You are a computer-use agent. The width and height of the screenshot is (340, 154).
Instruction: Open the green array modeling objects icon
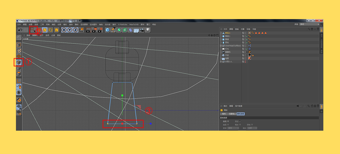[125, 30]
